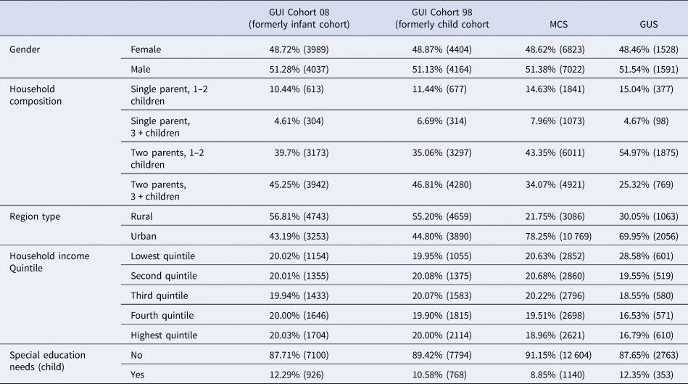
Task: Click the Female row's 48.72% (3989) cell
Action: point(299,49)
